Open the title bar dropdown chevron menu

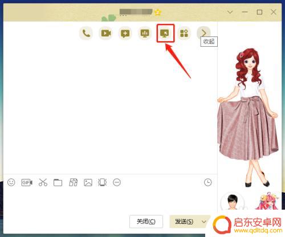pyautogui.click(x=230, y=13)
